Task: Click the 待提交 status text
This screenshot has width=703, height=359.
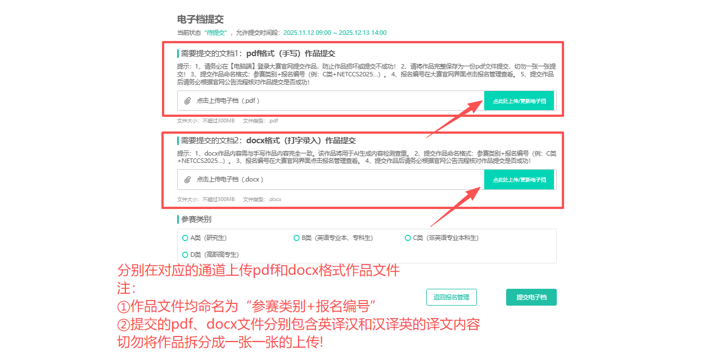Action: point(215,33)
